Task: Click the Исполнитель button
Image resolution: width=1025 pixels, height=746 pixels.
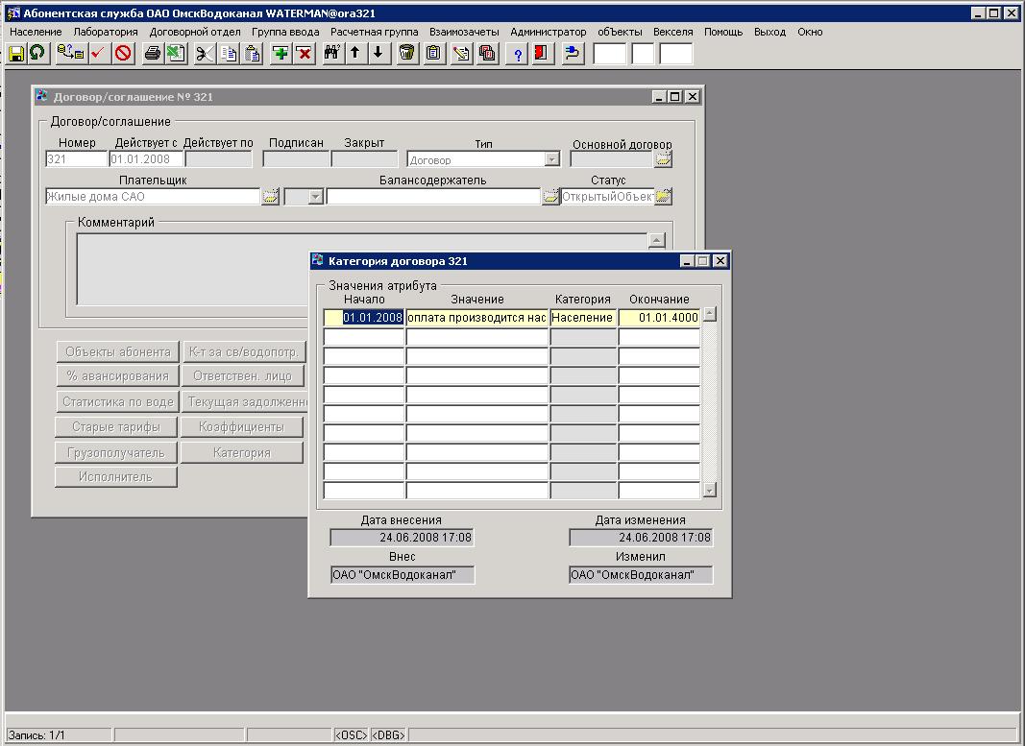Action: pos(115,476)
